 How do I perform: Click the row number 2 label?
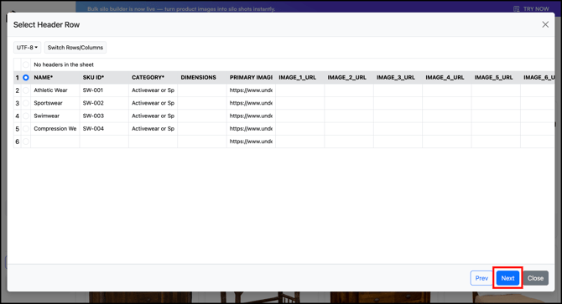tap(18, 90)
